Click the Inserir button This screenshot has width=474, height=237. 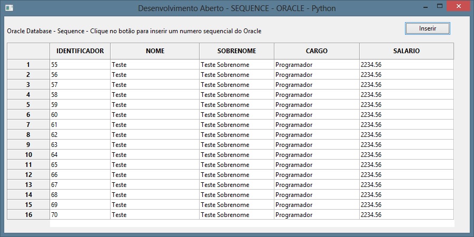427,28
